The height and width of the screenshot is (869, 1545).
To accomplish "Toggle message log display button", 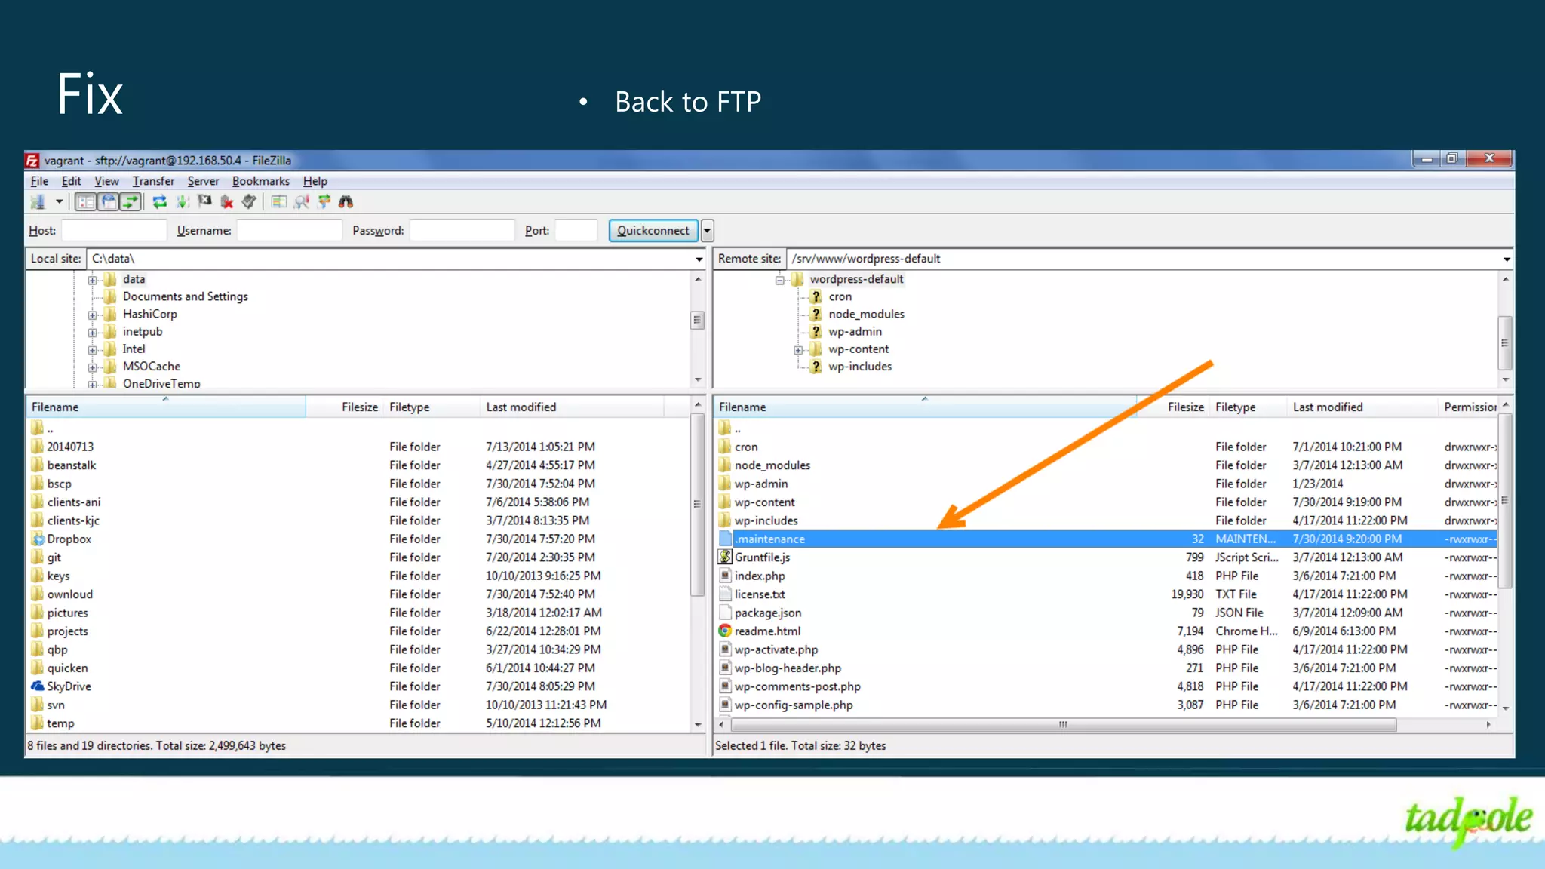I will point(86,201).
